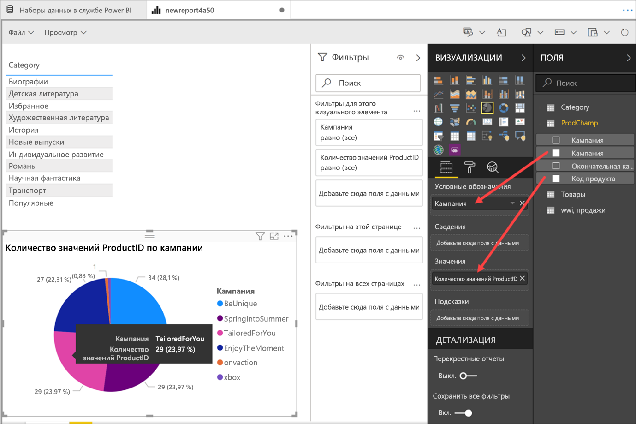636x424 pixels.
Task: Select the donut chart visualization
Action: tap(504, 108)
